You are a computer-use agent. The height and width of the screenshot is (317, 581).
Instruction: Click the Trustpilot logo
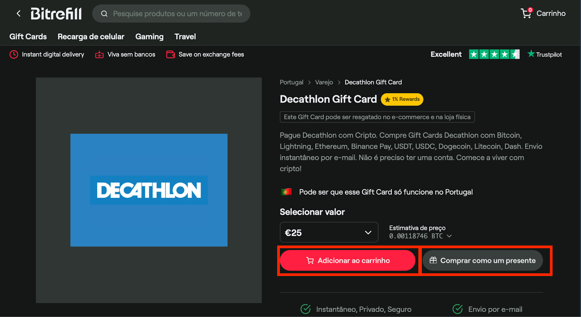click(x=545, y=54)
